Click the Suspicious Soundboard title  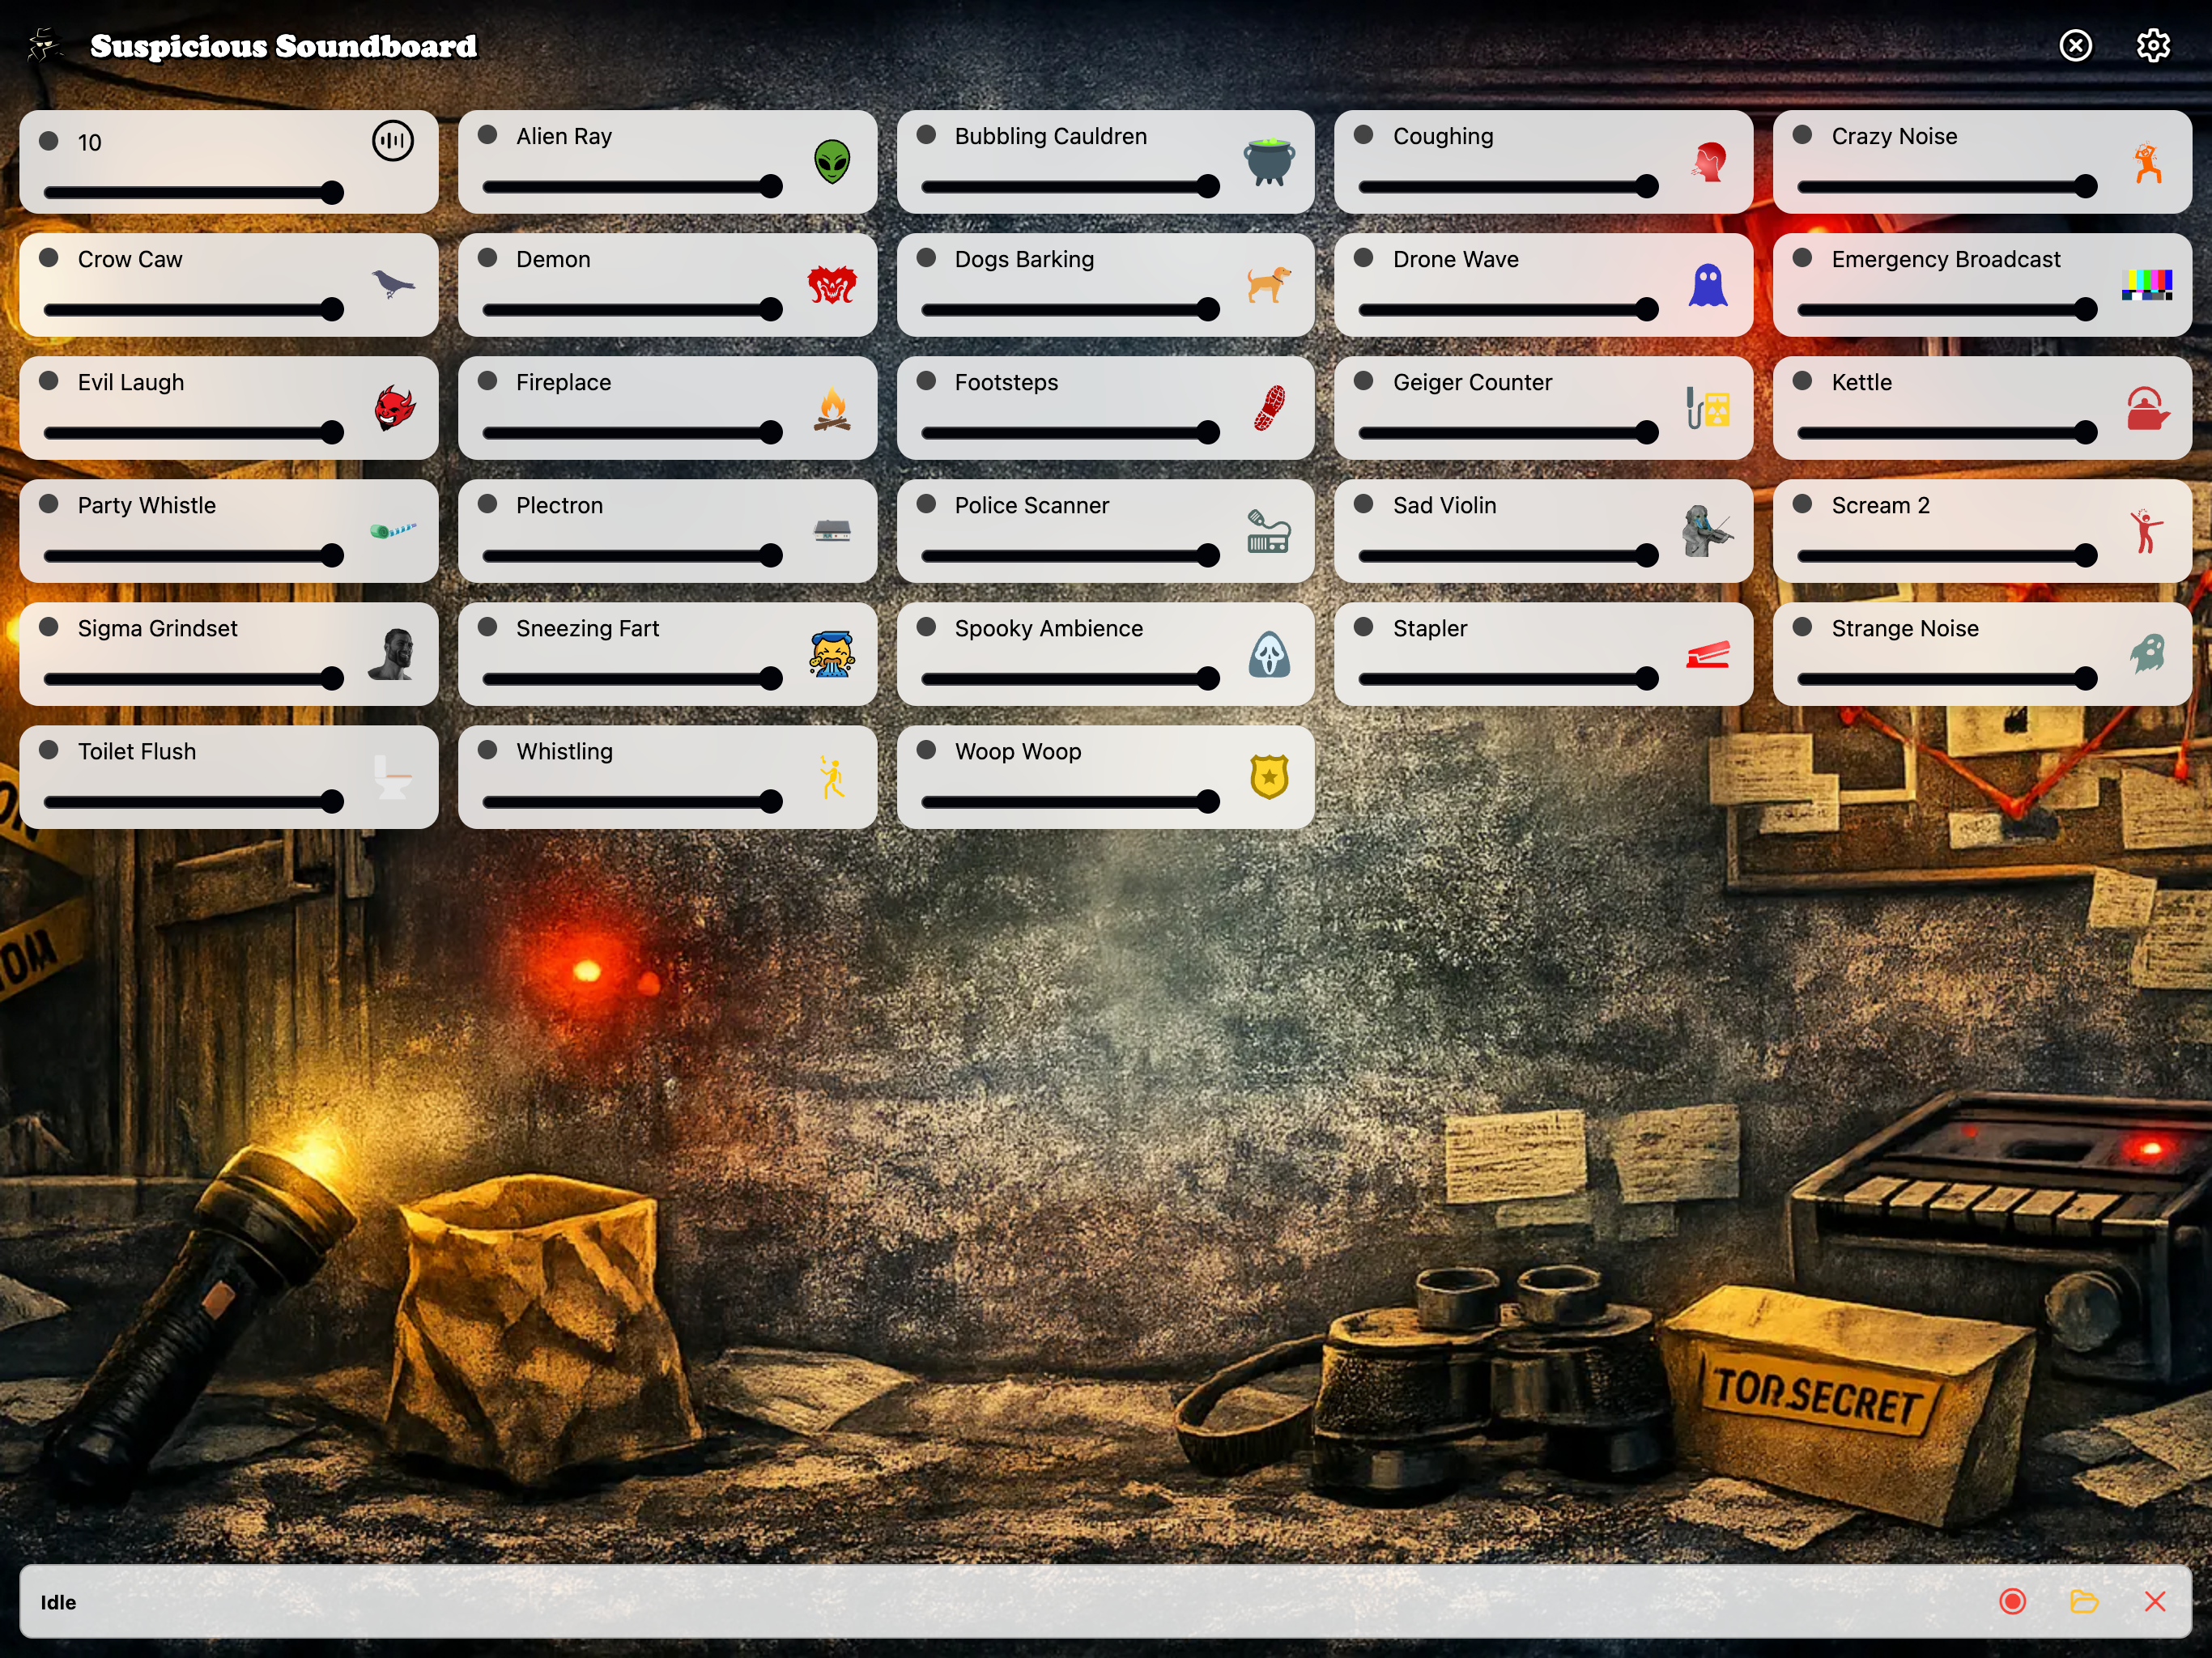284,46
